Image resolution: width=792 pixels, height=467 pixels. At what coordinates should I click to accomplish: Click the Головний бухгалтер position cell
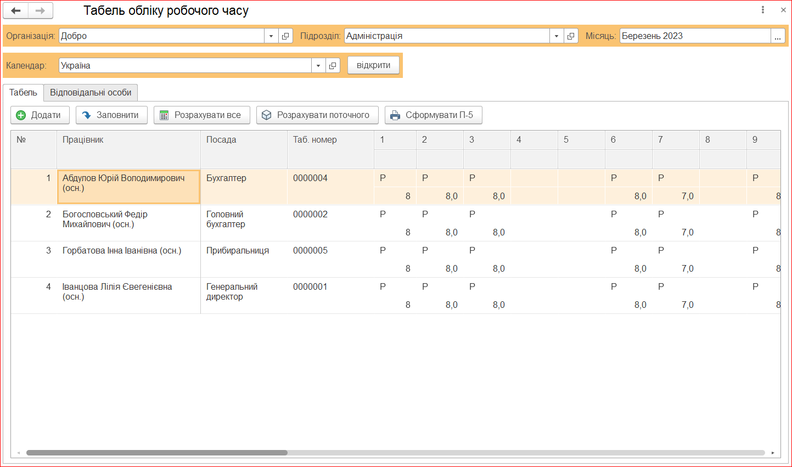[244, 223]
